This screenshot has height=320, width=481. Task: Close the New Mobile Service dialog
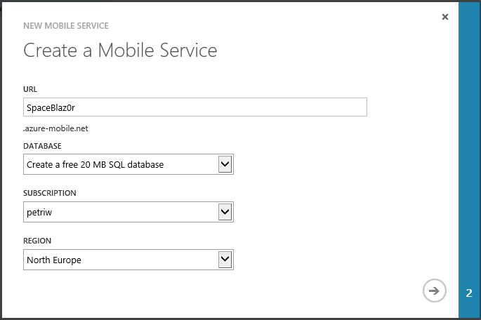[x=444, y=17]
